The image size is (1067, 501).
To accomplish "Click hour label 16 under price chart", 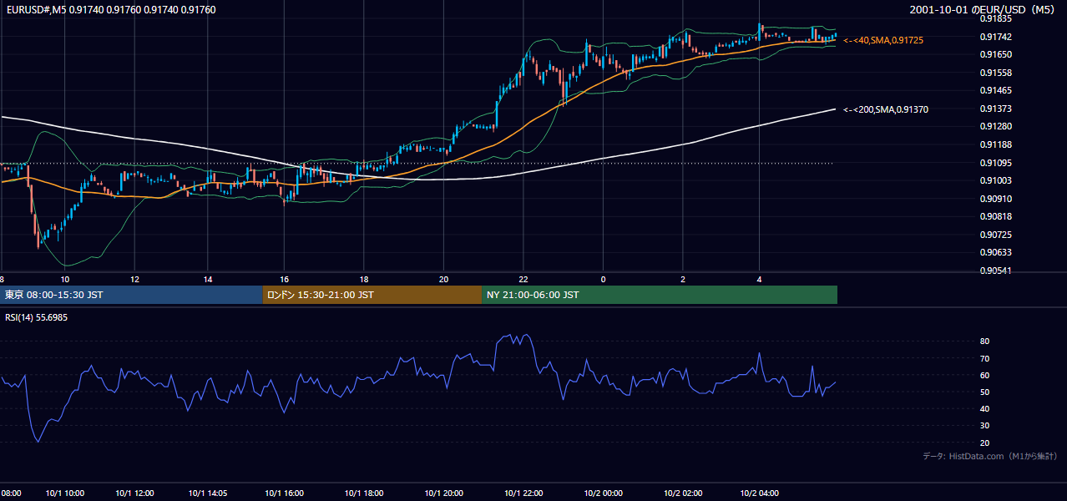I will click(285, 279).
